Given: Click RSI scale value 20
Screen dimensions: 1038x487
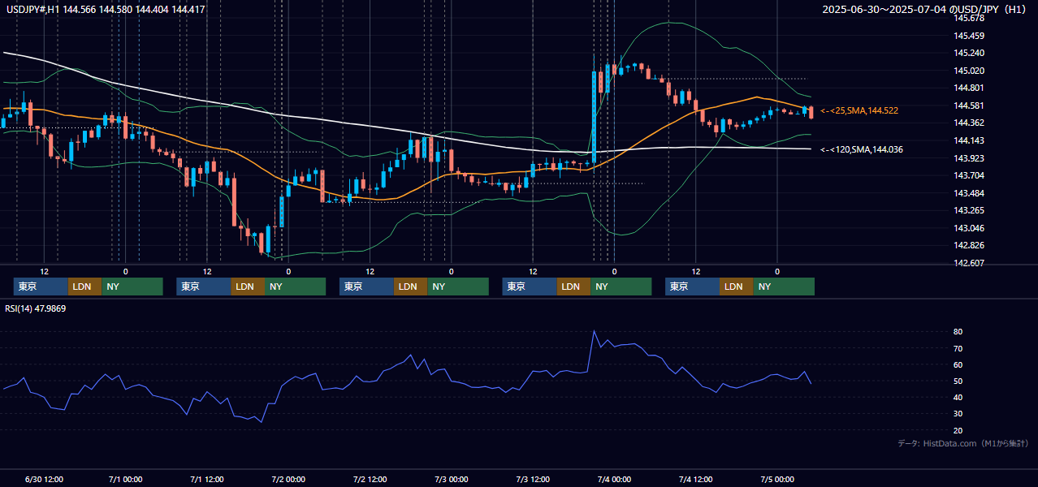Looking at the screenshot, I should pyautogui.click(x=958, y=430).
